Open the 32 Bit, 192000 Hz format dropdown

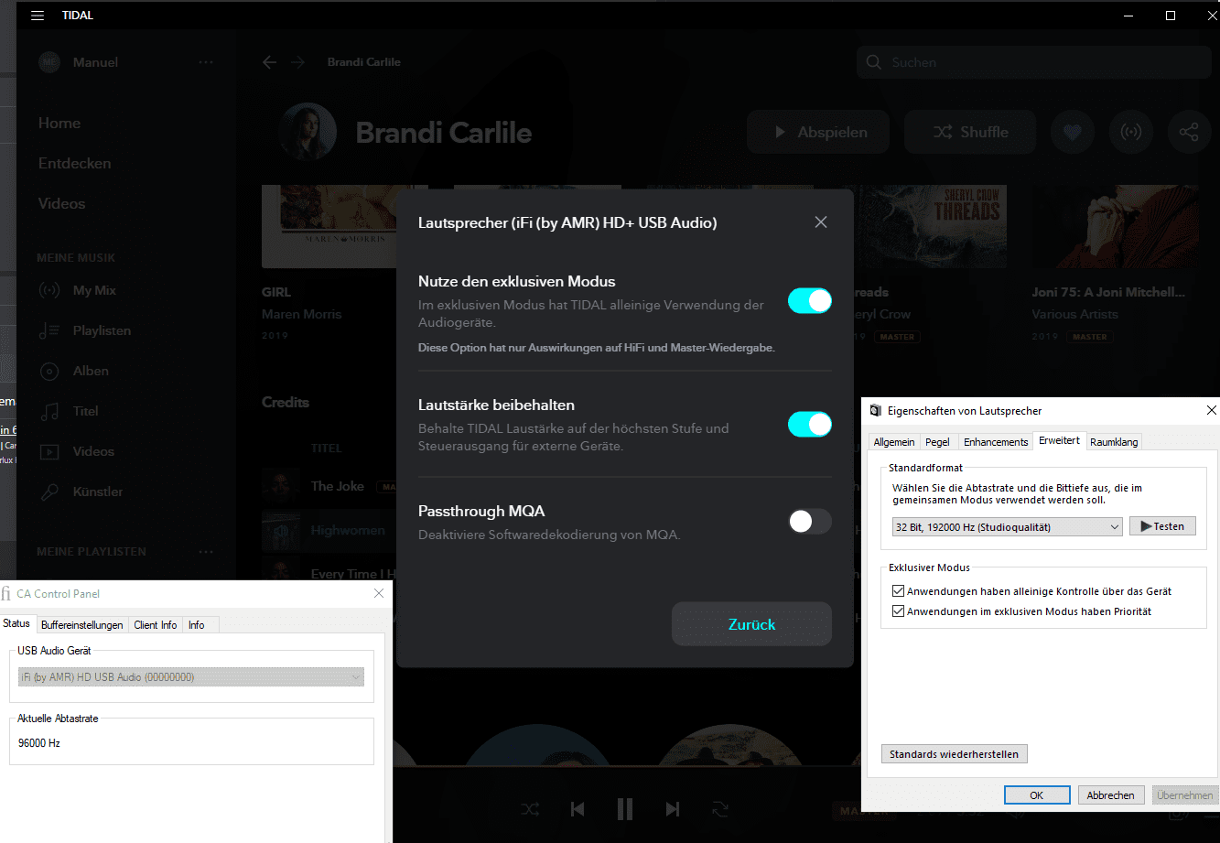tap(1008, 526)
